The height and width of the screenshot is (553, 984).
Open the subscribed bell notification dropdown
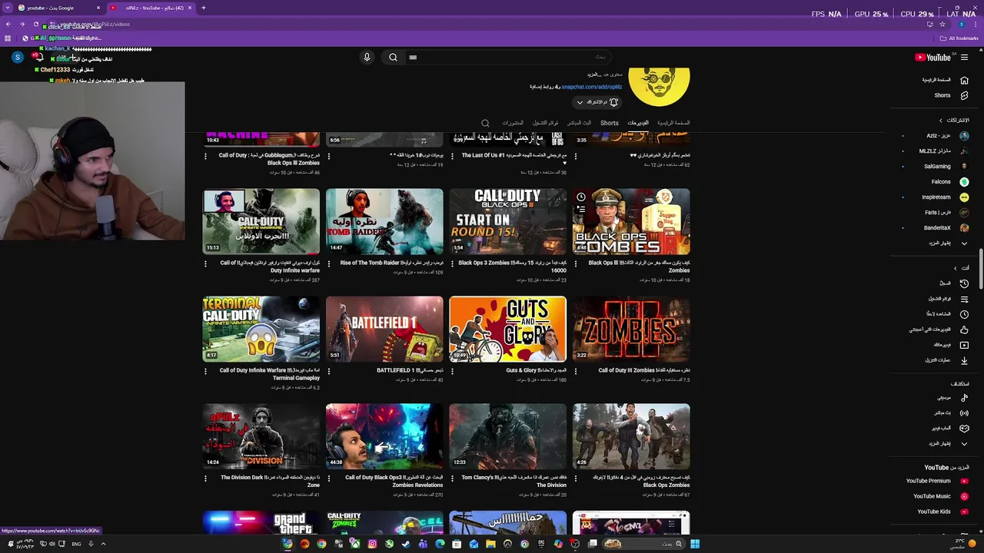(597, 102)
